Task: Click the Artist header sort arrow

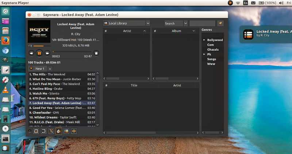Action: (x=145, y=31)
